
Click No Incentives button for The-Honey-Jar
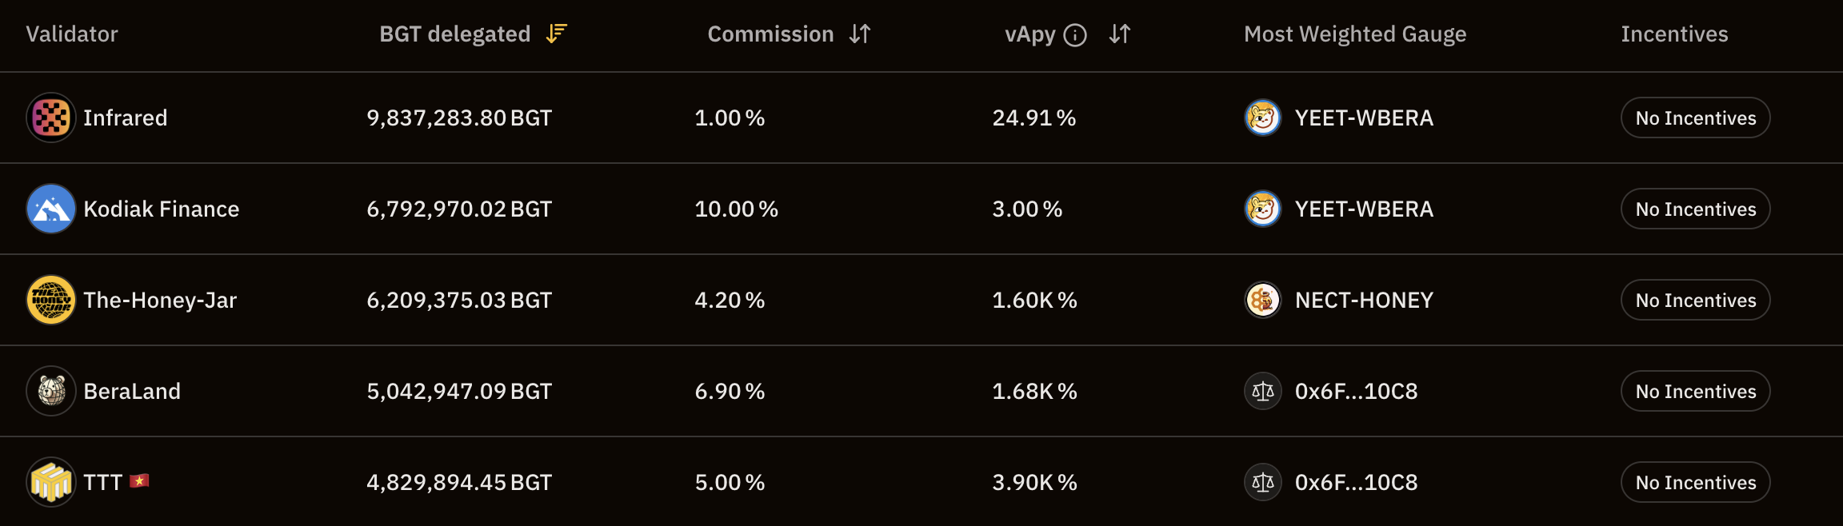1696,300
